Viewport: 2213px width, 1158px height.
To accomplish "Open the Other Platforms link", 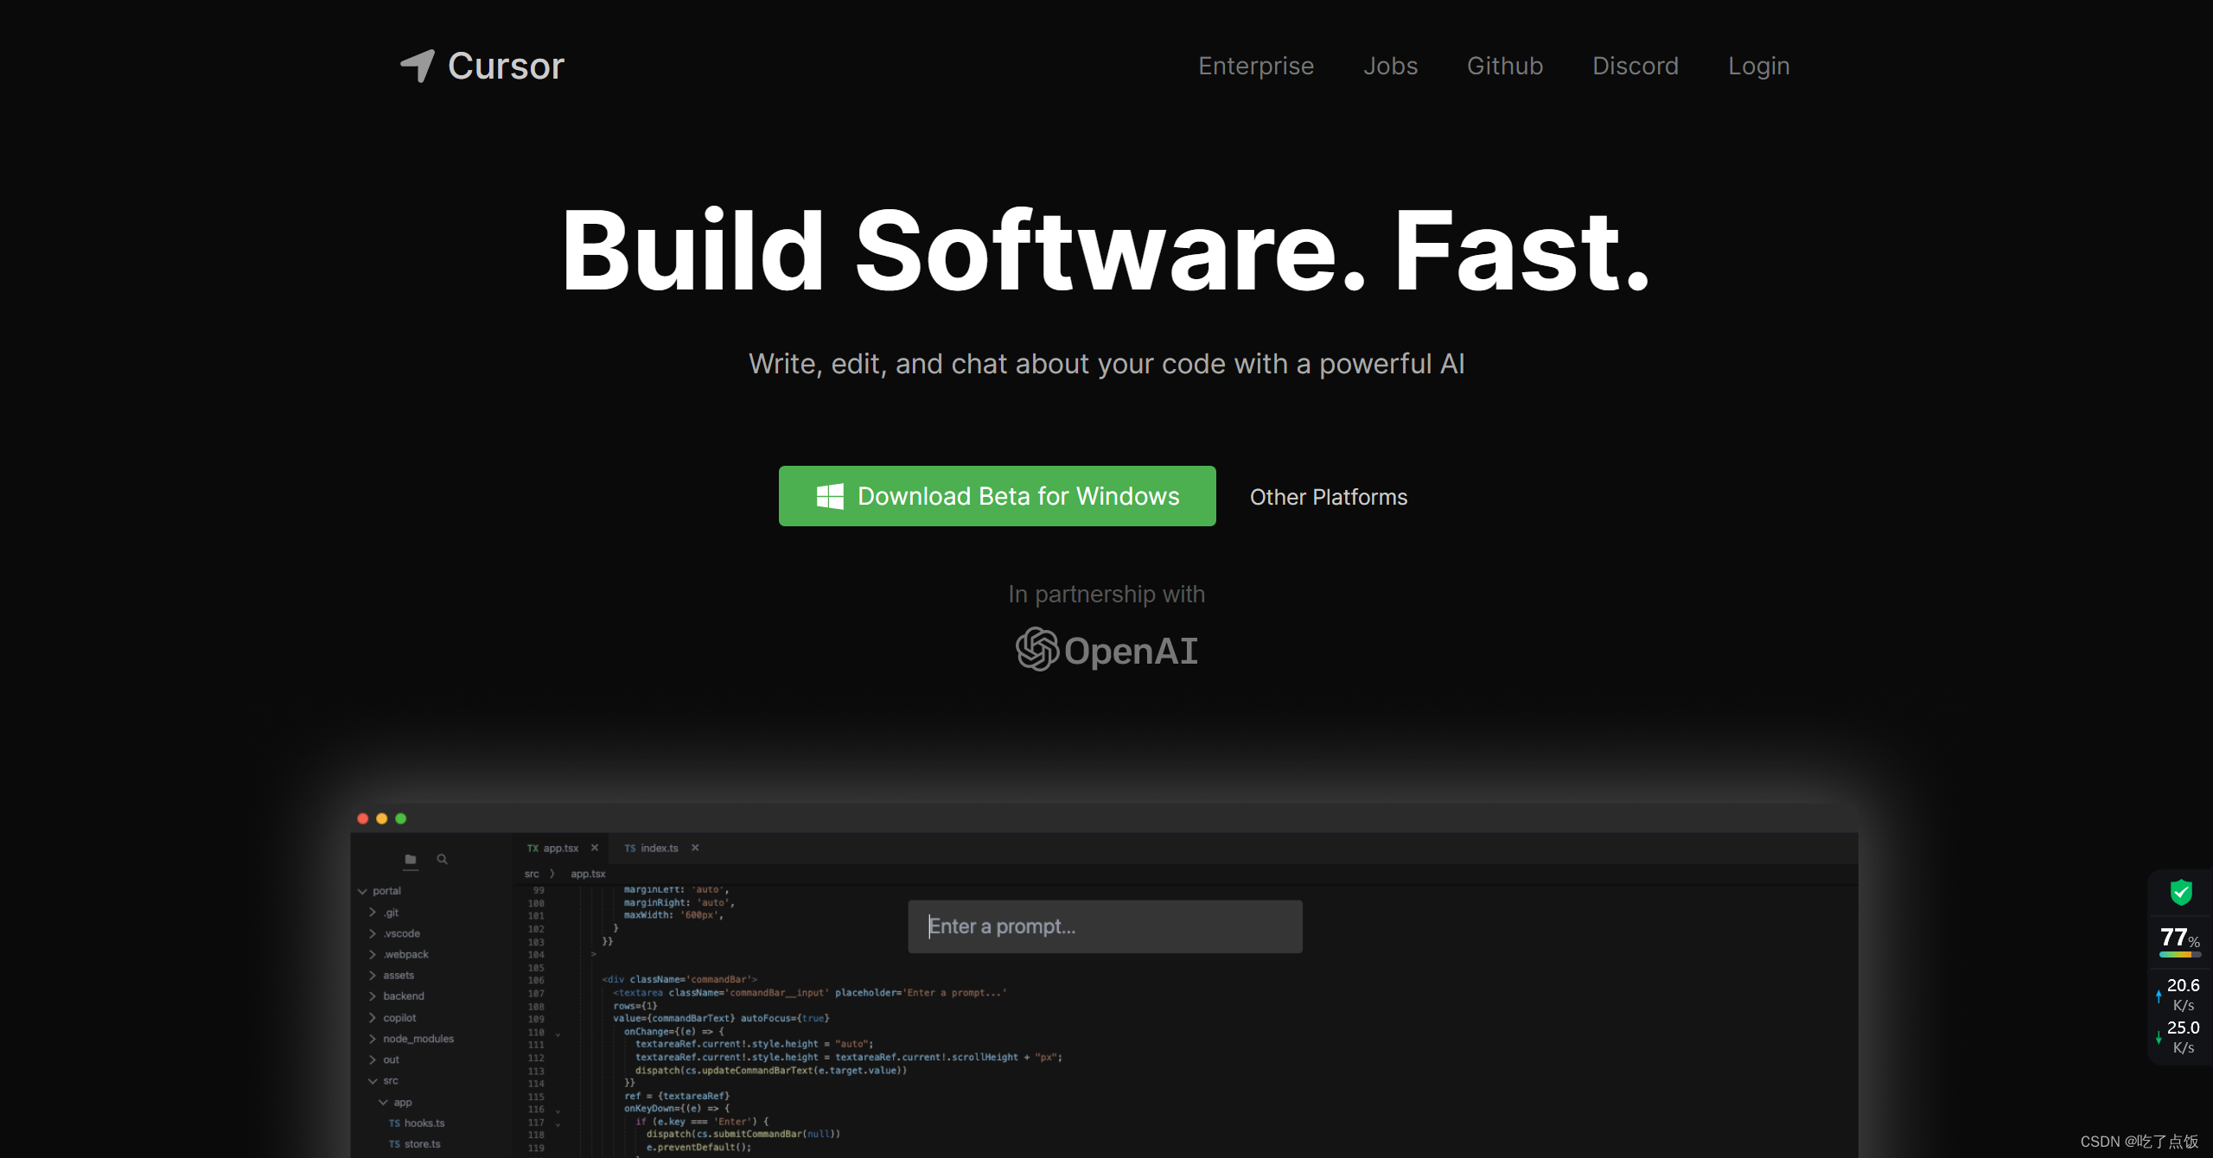I will tap(1328, 497).
